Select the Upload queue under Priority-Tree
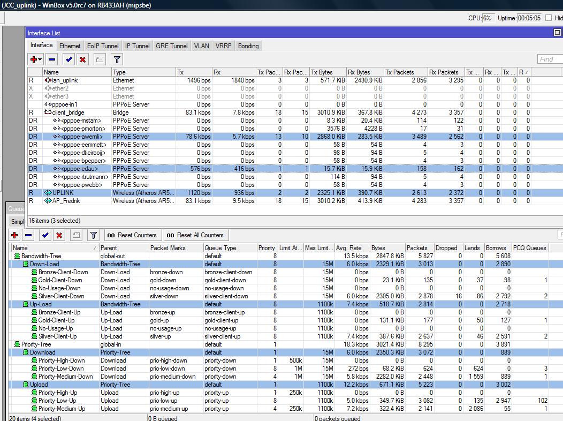 click(285, 385)
